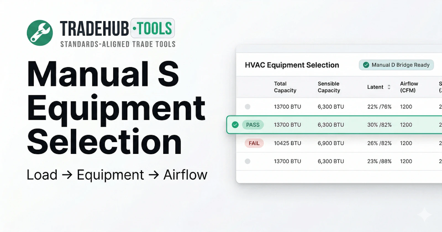The height and width of the screenshot is (232, 442).
Task: Click the Total Capacity column header
Action: (285, 87)
